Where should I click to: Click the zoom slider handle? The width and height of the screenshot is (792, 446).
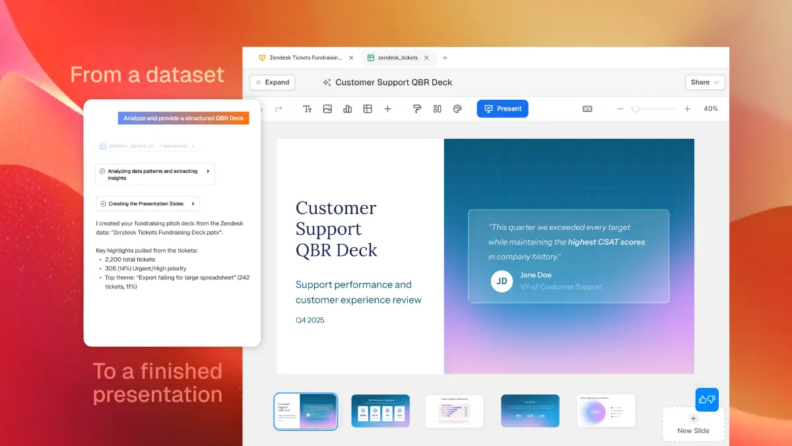tap(635, 109)
